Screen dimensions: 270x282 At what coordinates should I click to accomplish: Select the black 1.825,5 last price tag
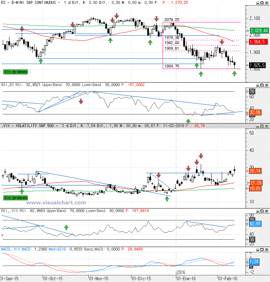point(258,65)
